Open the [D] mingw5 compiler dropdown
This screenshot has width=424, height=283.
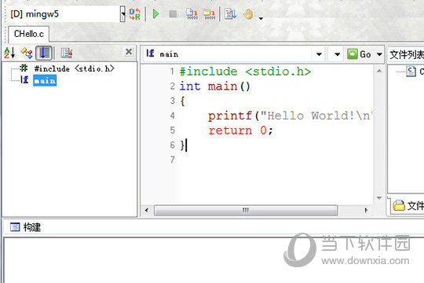coord(122,14)
